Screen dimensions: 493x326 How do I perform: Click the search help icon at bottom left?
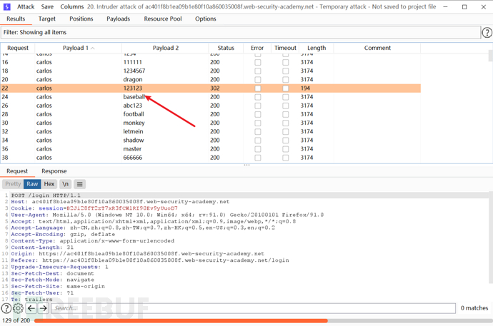click(x=6, y=308)
